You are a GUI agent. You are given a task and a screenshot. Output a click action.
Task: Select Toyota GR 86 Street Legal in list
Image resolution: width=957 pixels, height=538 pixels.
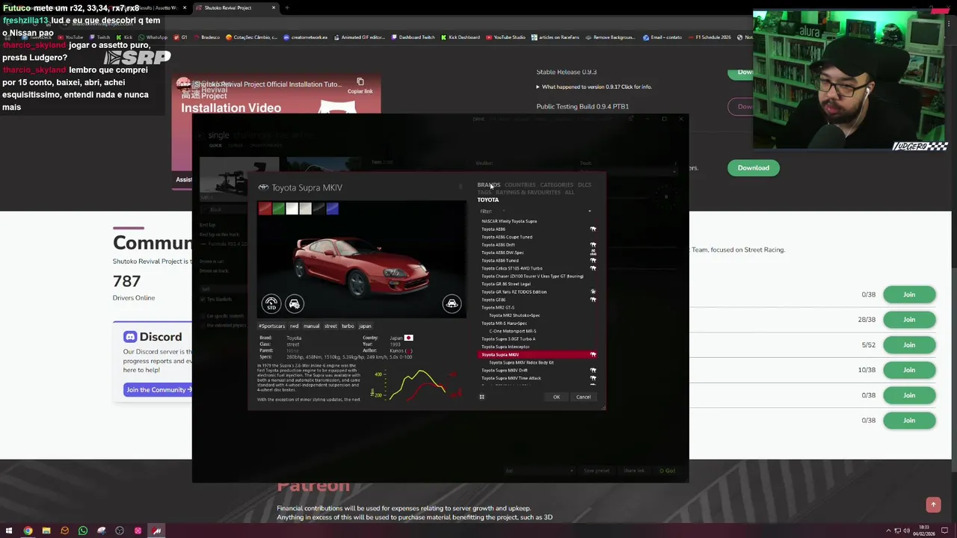(x=537, y=284)
